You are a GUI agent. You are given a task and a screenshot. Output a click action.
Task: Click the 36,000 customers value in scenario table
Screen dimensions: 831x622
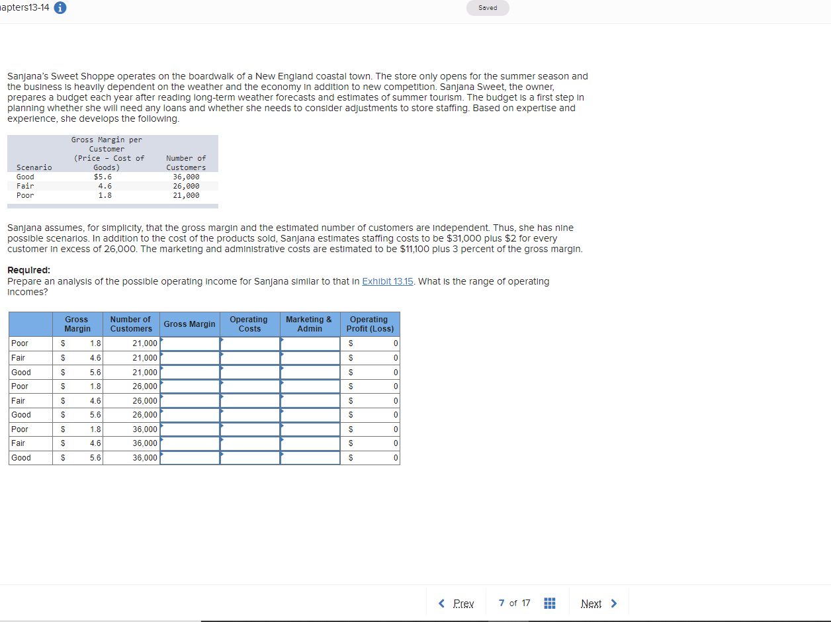coord(186,177)
